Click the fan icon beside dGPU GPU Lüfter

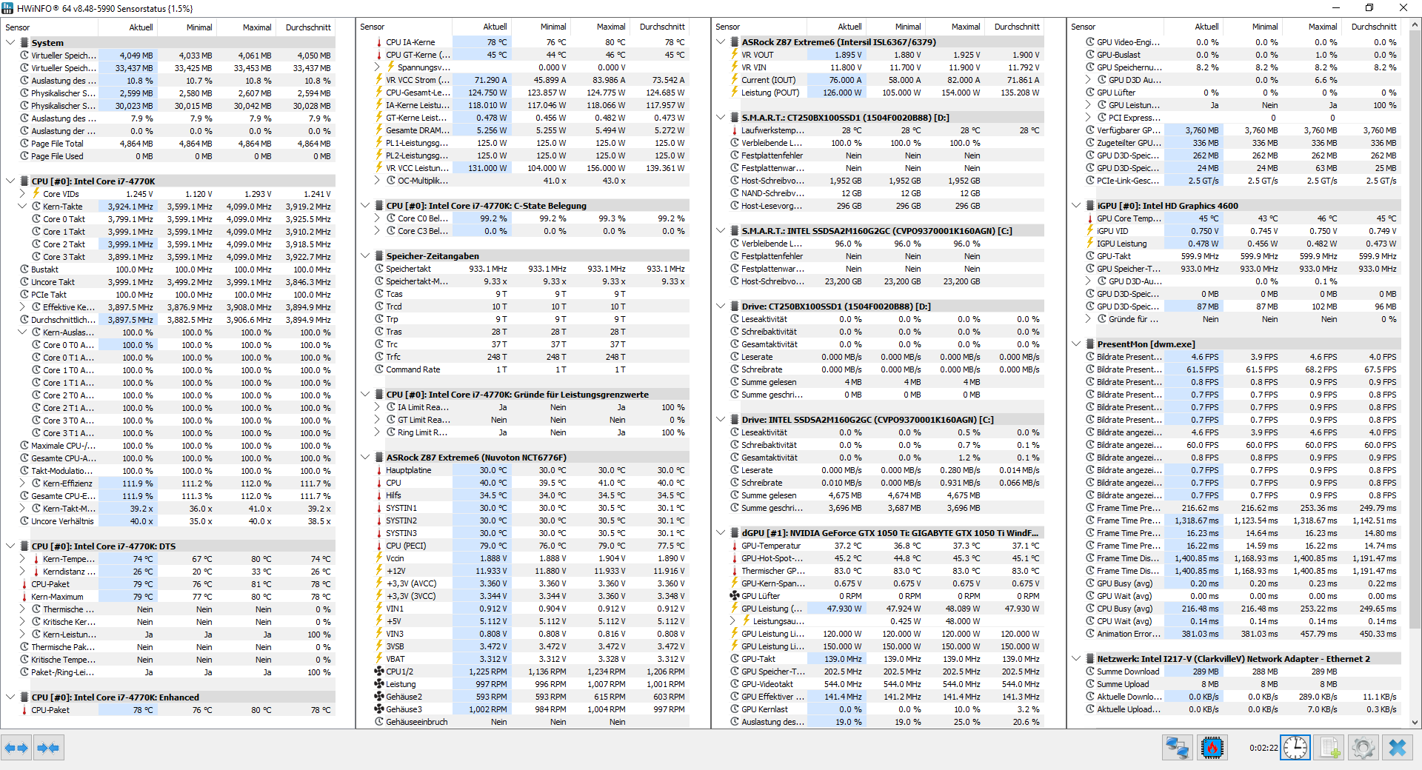pyautogui.click(x=735, y=596)
